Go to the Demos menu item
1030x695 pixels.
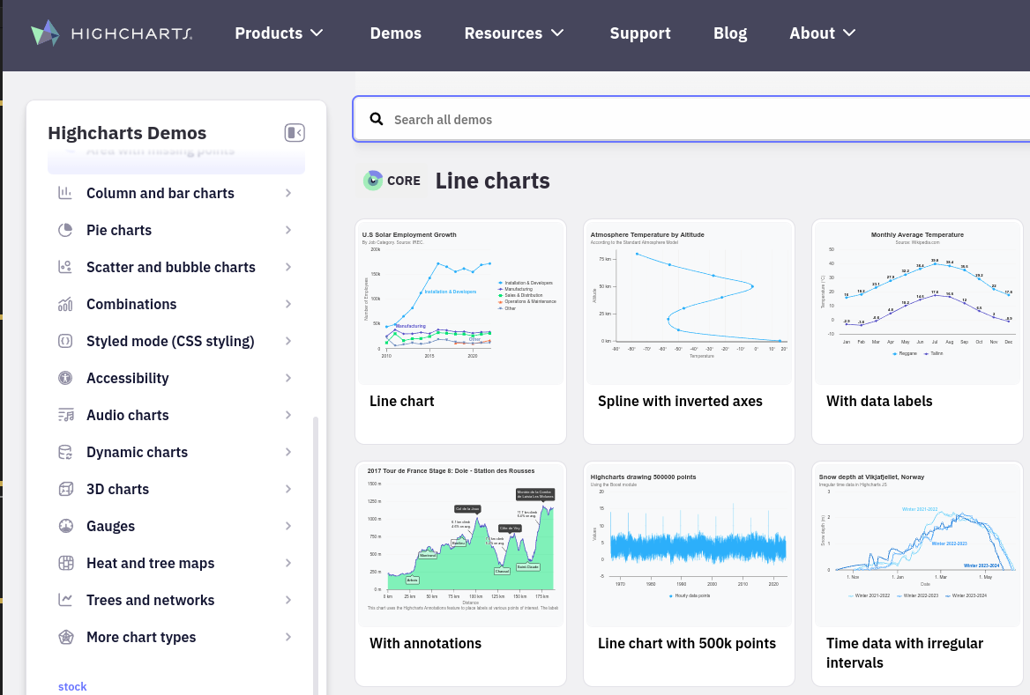(x=395, y=33)
